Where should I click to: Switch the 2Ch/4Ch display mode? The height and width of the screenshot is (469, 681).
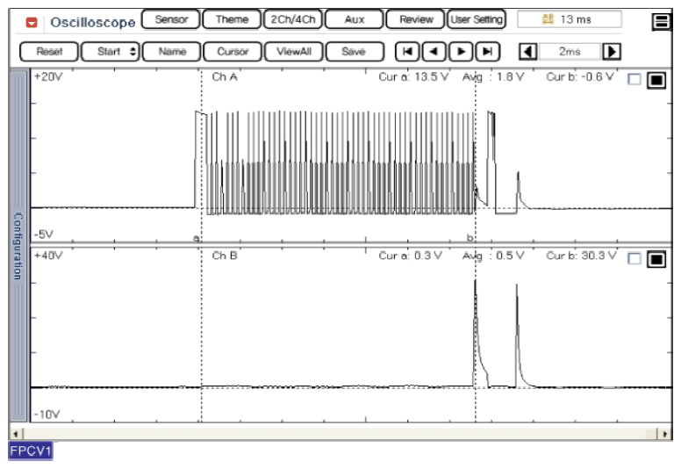292,19
